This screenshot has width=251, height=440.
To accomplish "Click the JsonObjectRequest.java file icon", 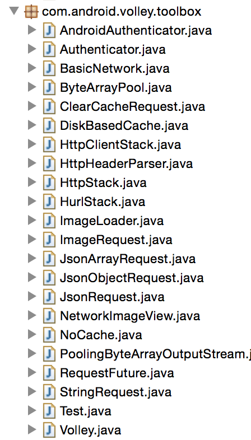I will tap(49, 279).
